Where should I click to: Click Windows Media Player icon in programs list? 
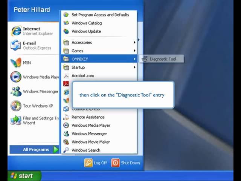pos(66,126)
